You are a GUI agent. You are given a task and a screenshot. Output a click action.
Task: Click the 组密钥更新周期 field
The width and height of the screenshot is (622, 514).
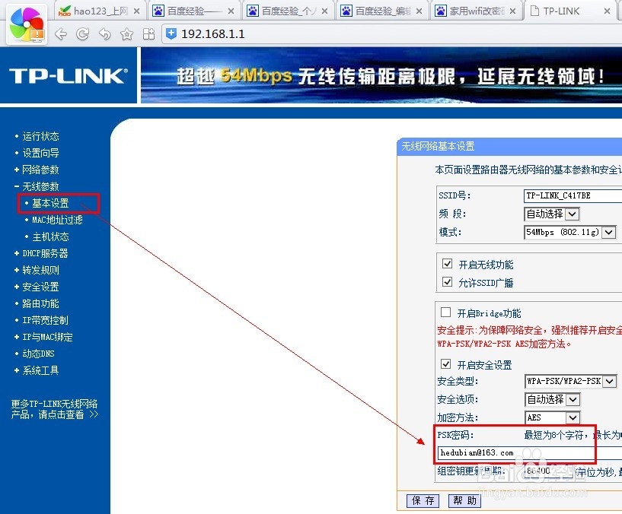(x=548, y=471)
